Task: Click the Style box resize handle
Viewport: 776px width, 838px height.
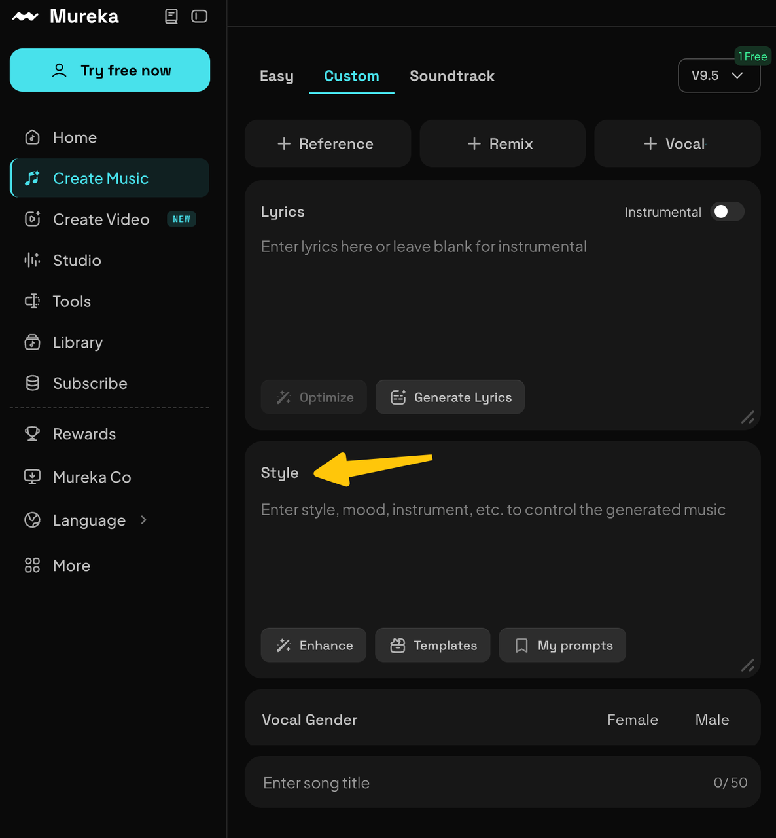Action: (748, 665)
